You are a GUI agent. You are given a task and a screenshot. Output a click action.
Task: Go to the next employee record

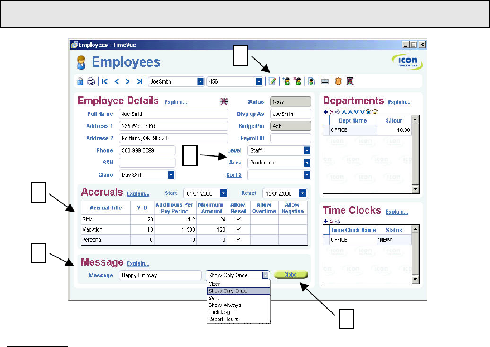point(127,81)
